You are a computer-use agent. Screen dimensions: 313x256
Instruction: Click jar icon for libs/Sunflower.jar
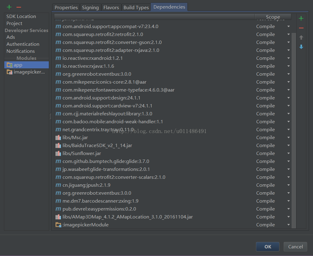tap(58, 153)
